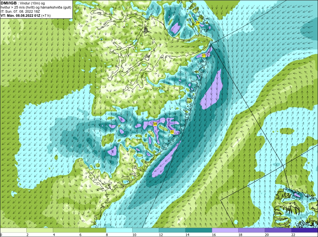Click the light teal 10-12 legend swatch

pos(146,230)
